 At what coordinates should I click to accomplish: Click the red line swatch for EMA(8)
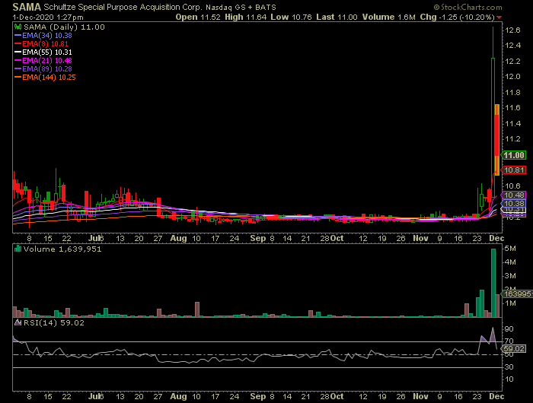[x=18, y=44]
